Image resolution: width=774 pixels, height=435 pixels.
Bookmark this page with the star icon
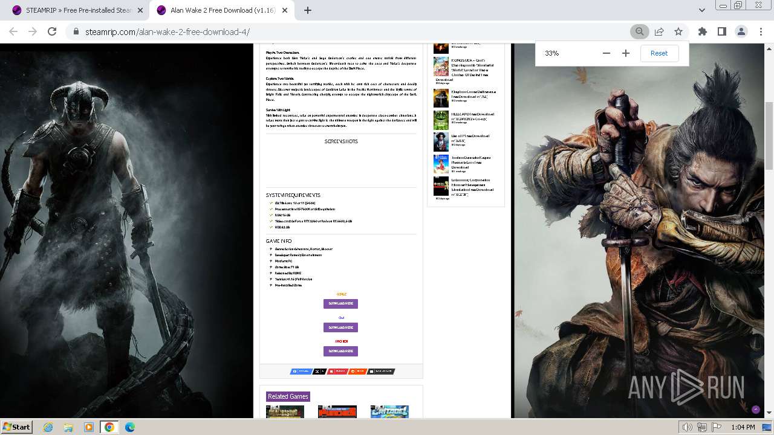pos(678,31)
